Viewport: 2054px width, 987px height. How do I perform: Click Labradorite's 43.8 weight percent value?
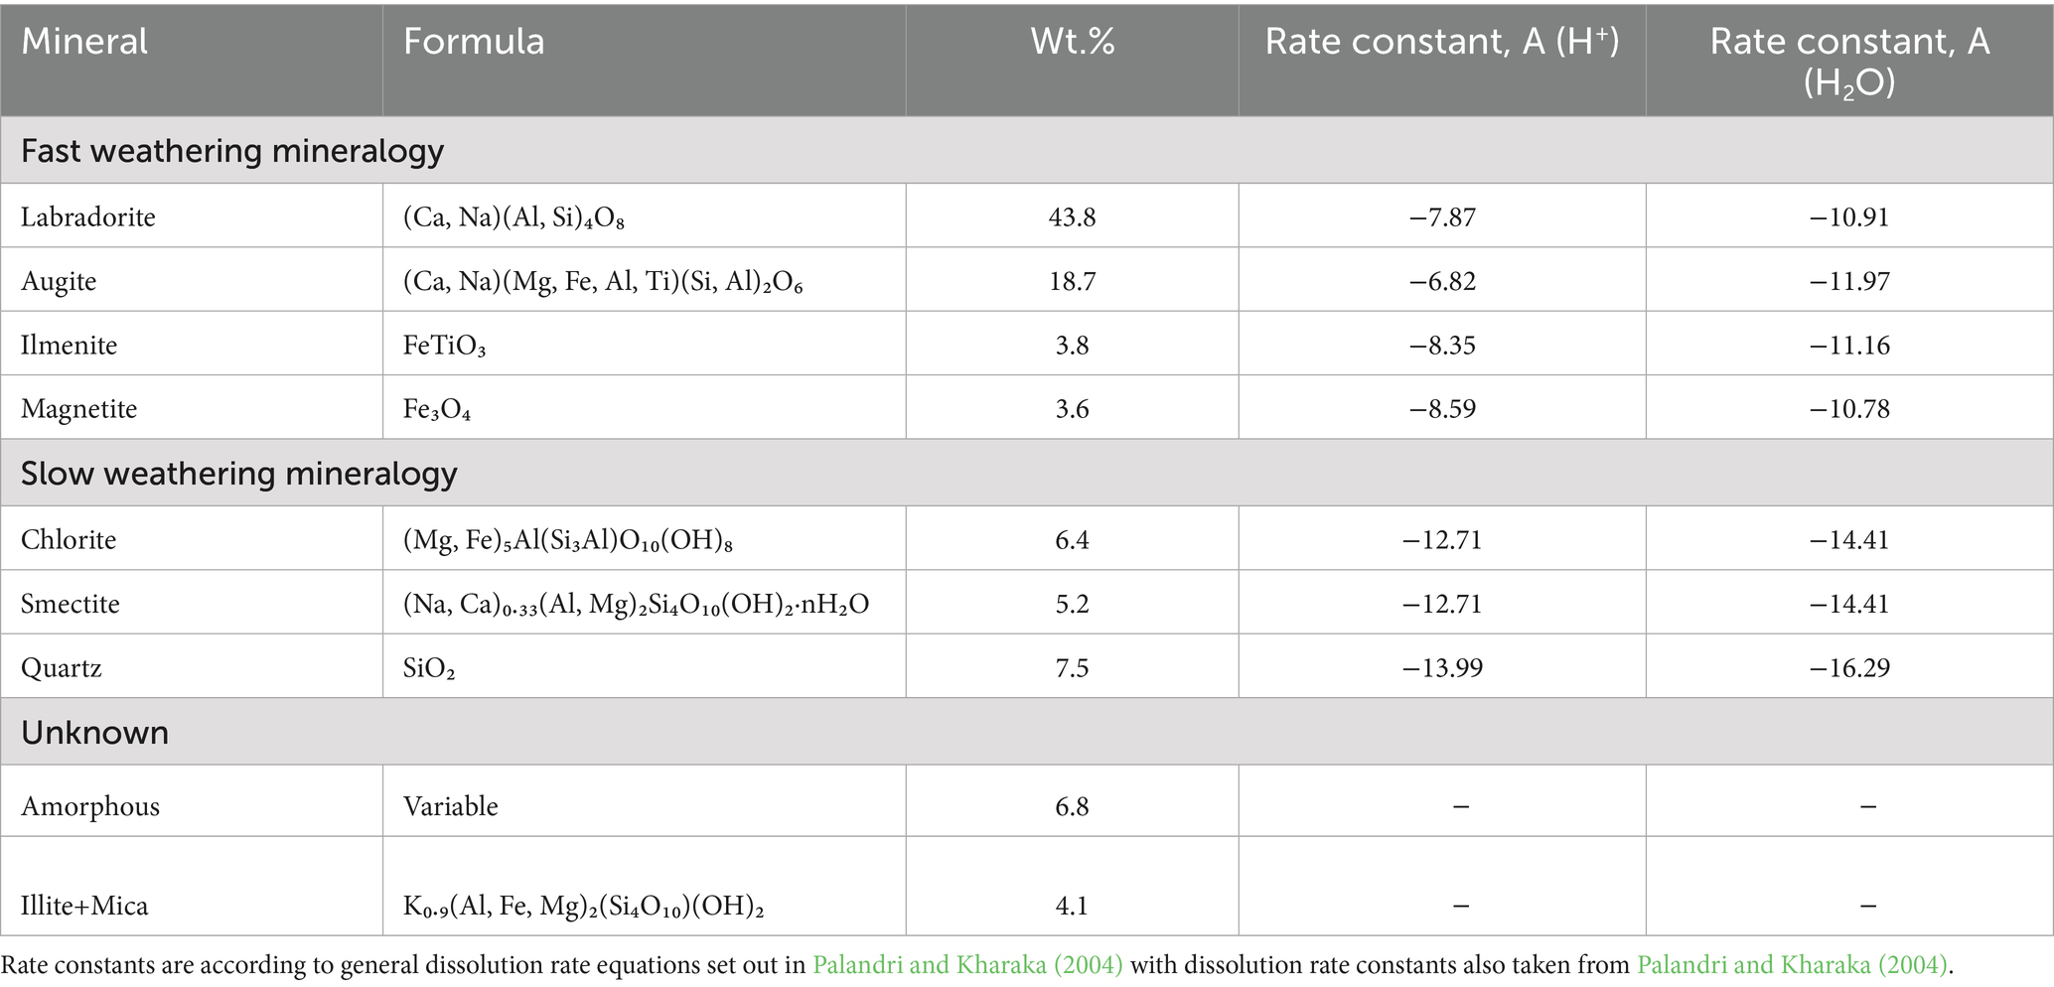[1072, 217]
